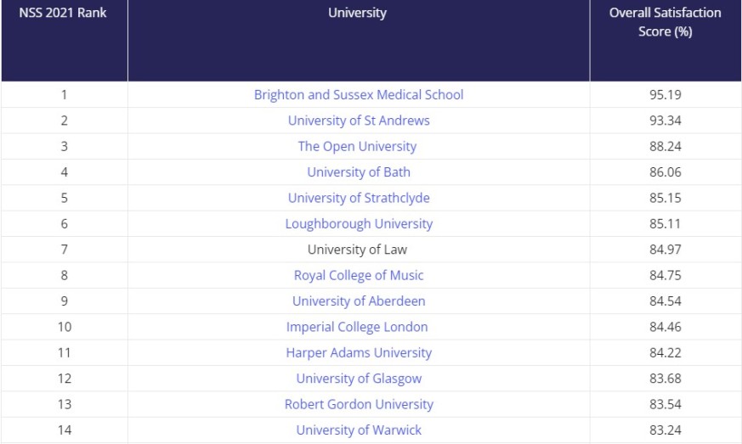
Task: Click the NSS 2021 Rank column header
Action: [x=65, y=41]
